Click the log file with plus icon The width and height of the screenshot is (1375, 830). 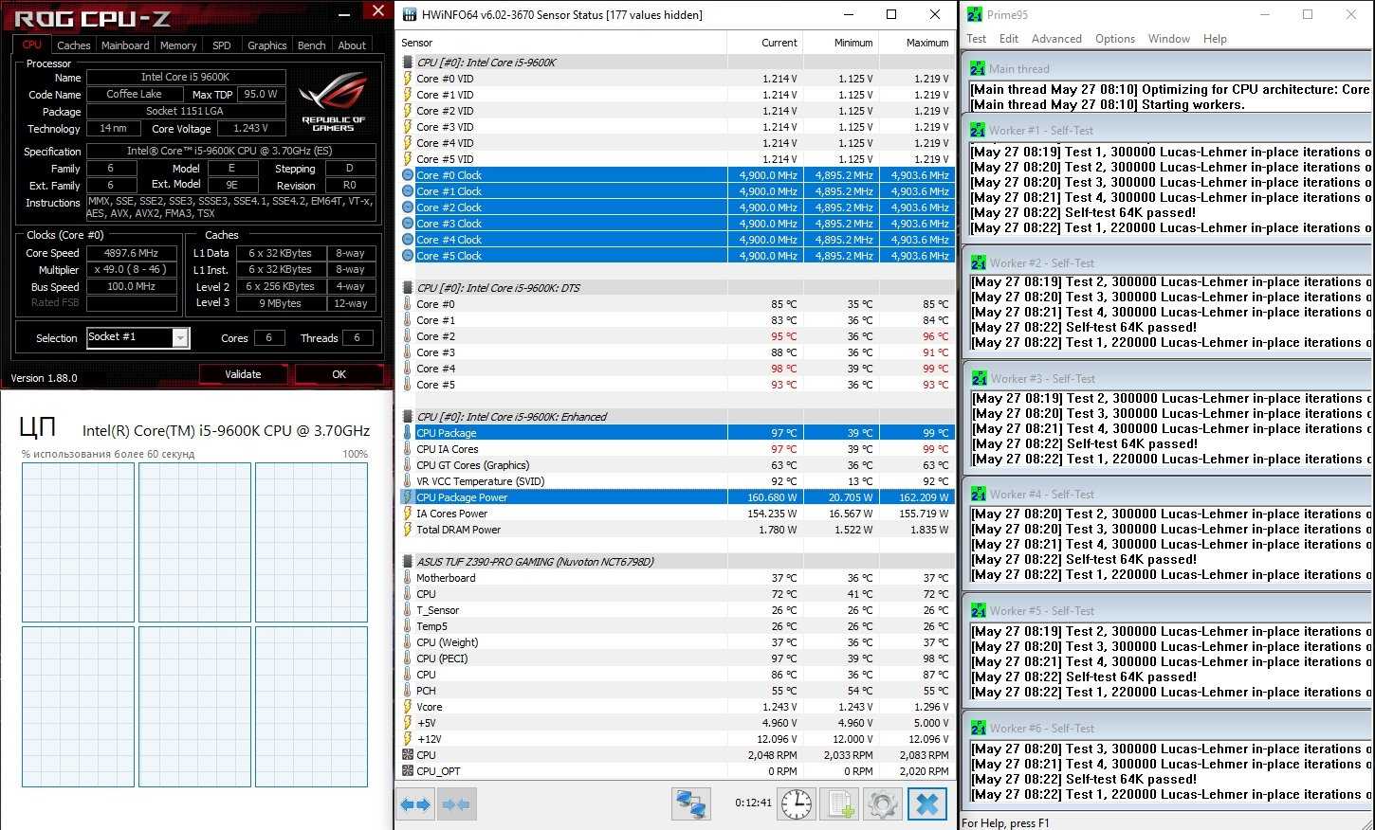840,804
